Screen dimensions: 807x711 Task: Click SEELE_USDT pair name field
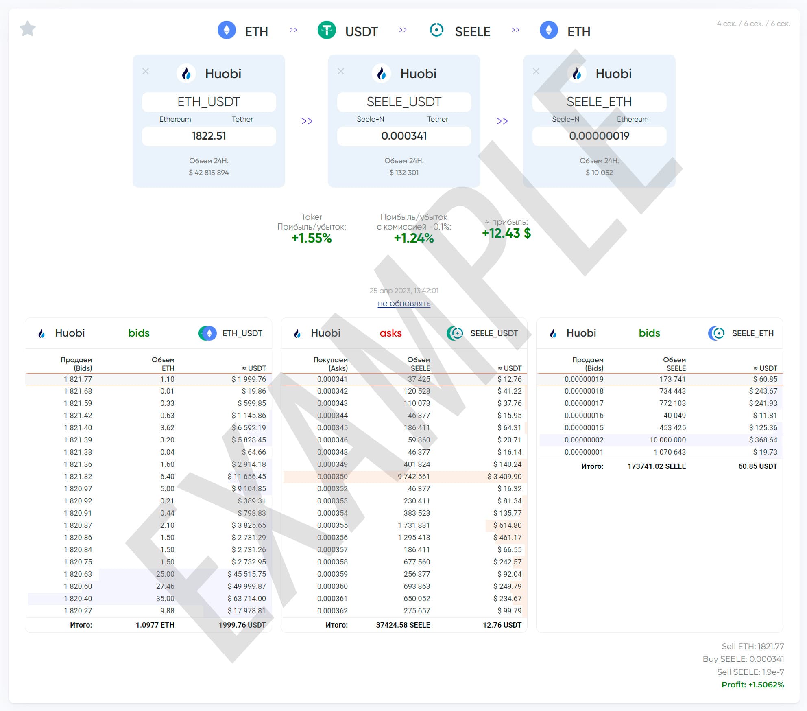click(x=404, y=102)
